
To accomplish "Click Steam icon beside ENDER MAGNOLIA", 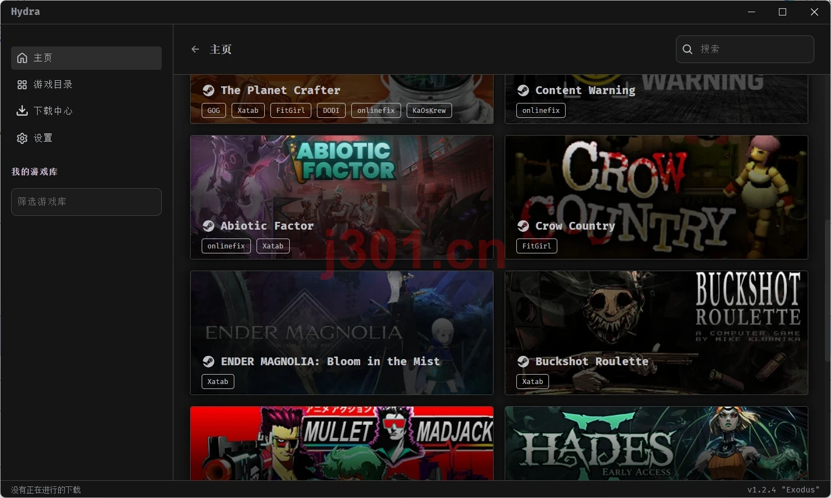I will [x=208, y=361].
